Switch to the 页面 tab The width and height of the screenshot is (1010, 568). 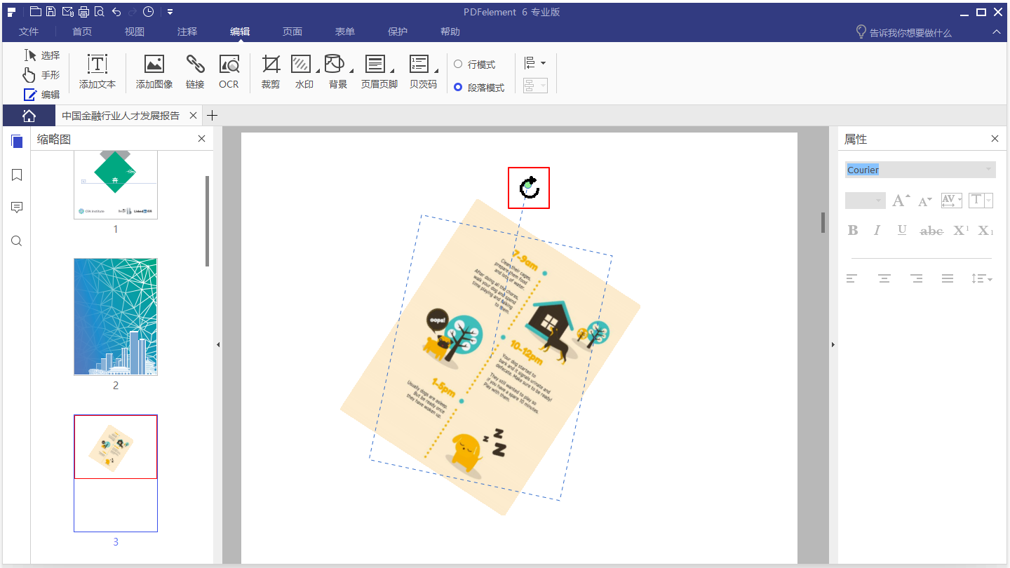pos(292,32)
